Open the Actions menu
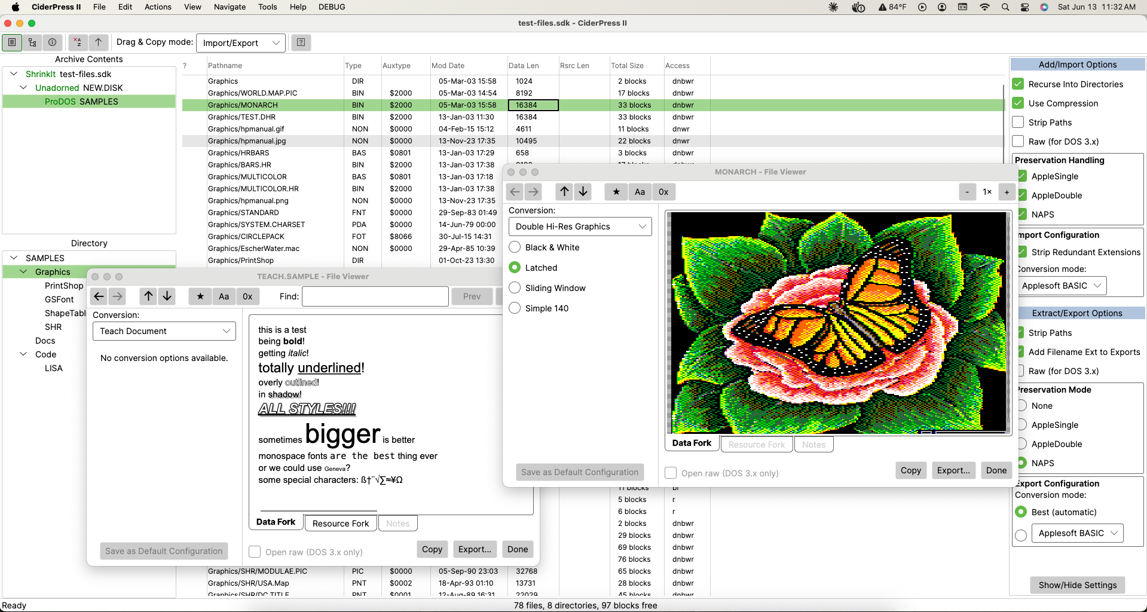 pos(158,7)
